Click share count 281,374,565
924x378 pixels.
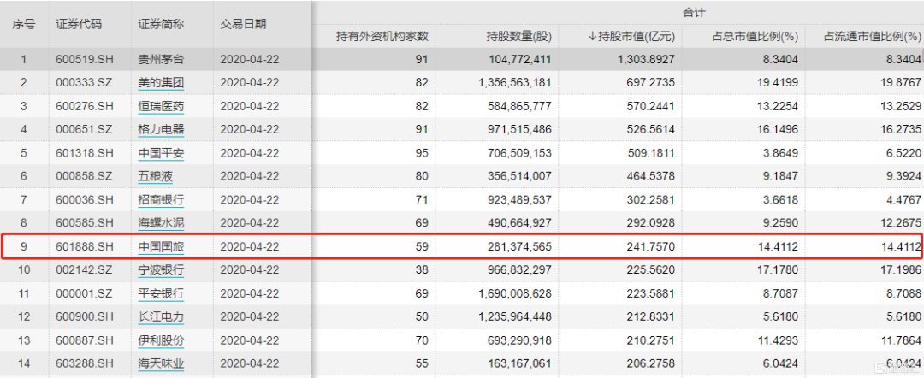520,246
